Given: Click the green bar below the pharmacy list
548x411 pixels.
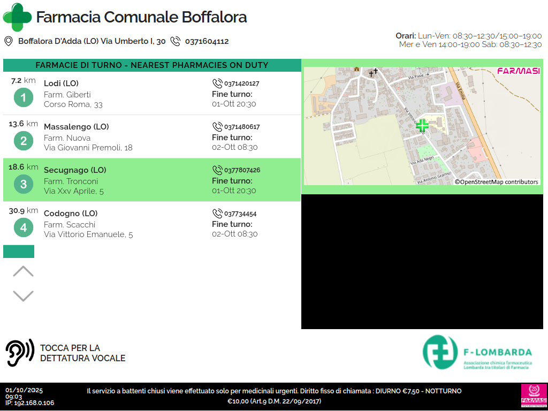Looking at the screenshot, I should click(19, 252).
